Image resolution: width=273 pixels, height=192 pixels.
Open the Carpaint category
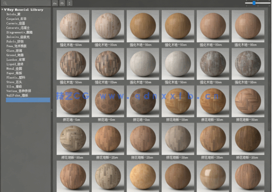[17, 19]
